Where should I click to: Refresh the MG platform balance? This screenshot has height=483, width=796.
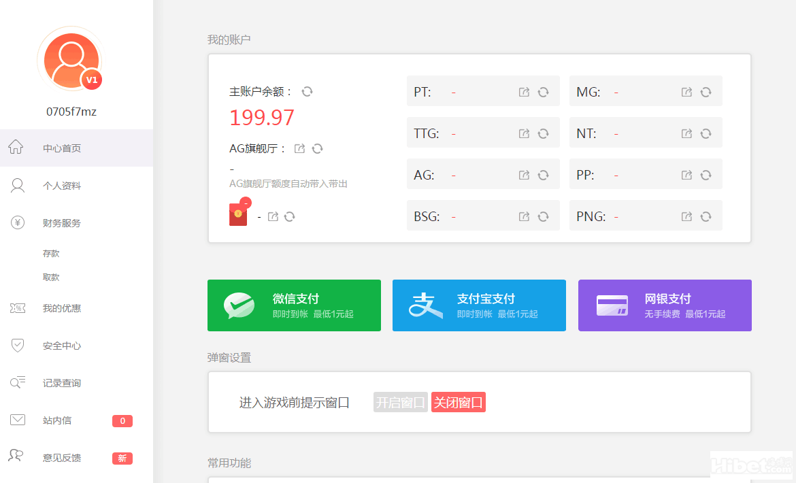pyautogui.click(x=706, y=92)
